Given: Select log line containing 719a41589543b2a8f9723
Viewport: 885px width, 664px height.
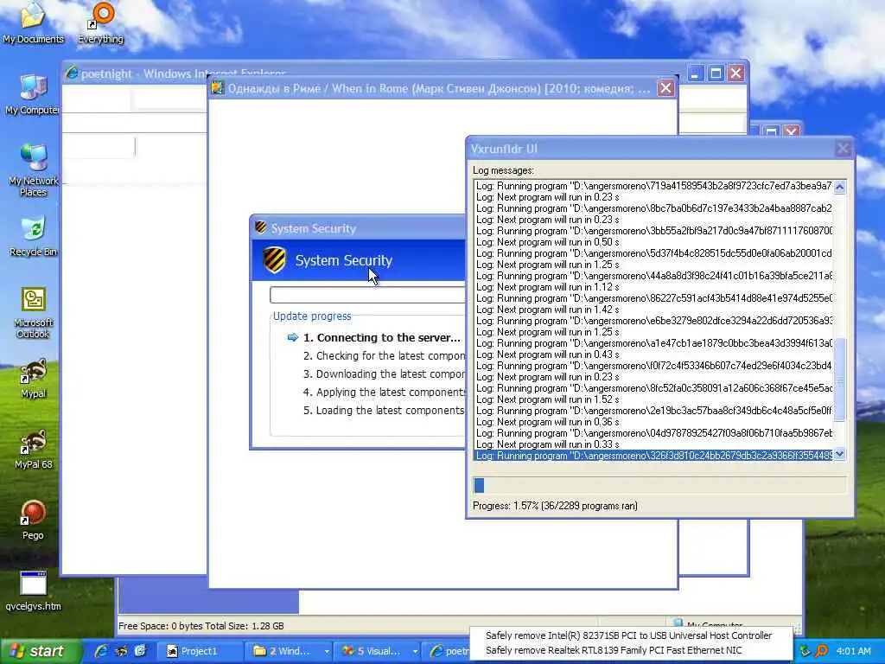Looking at the screenshot, I should click(x=654, y=186).
